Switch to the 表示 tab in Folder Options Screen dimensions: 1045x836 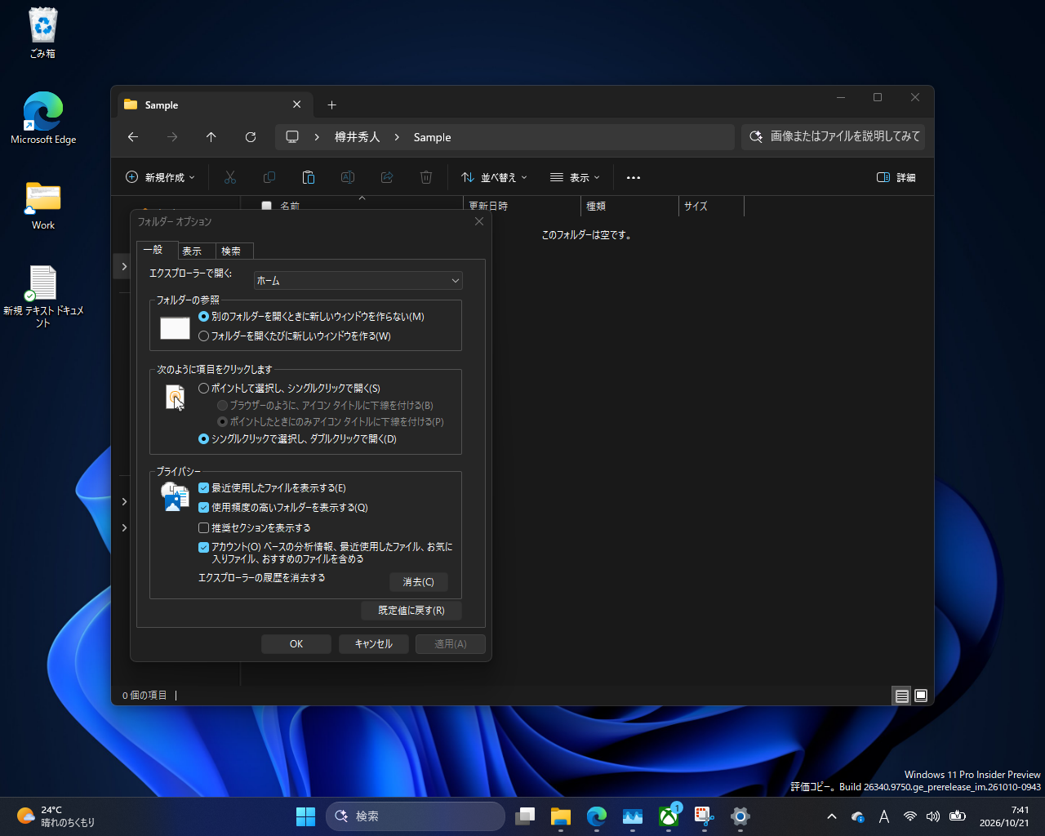point(196,251)
